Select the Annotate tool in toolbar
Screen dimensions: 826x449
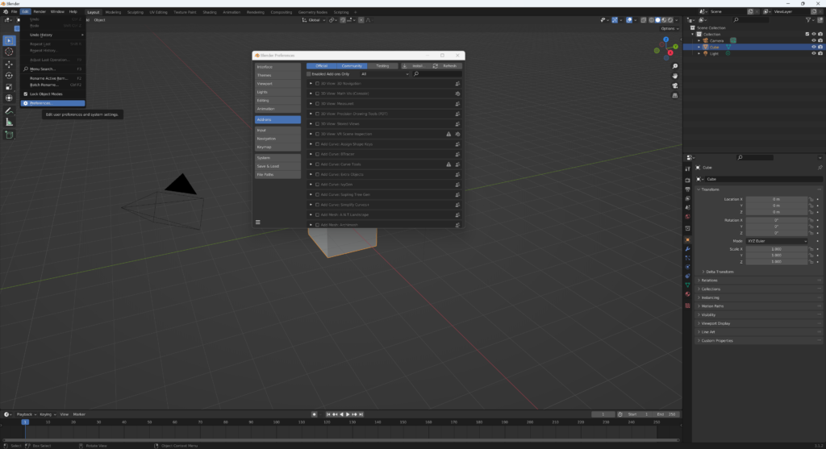tap(9, 110)
